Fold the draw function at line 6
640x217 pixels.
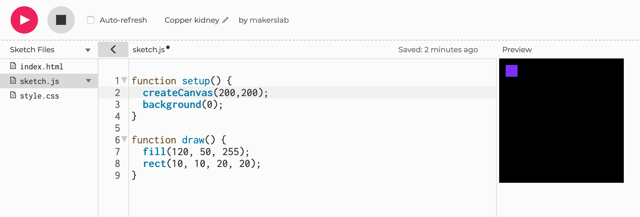point(124,139)
